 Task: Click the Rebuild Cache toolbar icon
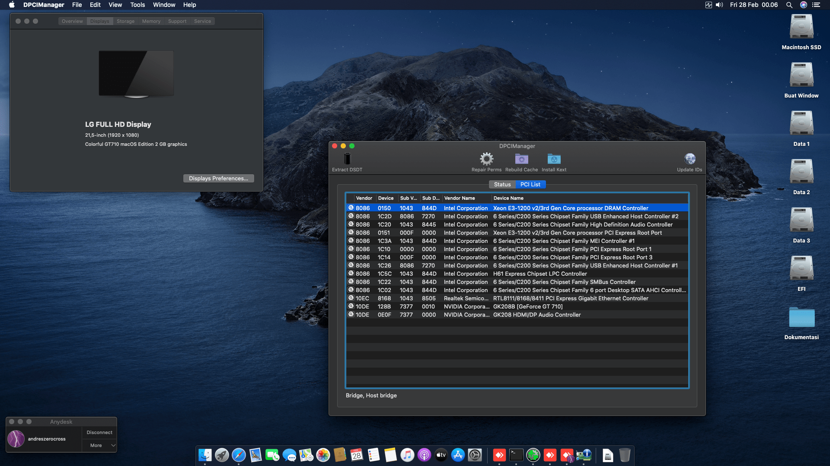click(521, 159)
